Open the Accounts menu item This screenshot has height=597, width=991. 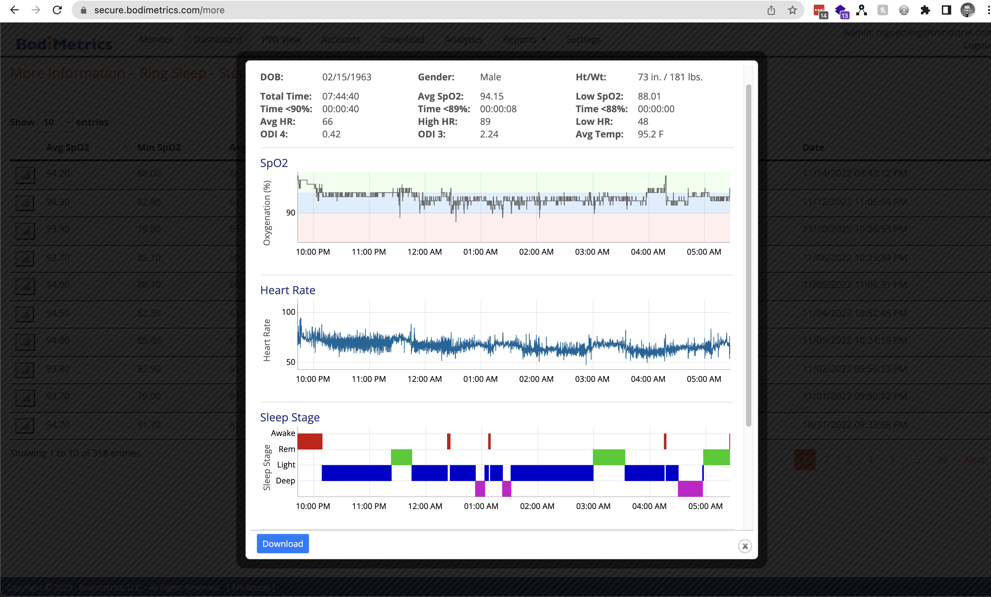pos(341,40)
